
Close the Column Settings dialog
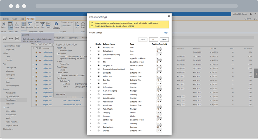coord(169,16)
